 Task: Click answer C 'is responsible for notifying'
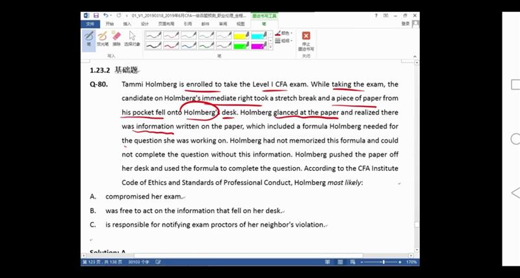coord(215,225)
